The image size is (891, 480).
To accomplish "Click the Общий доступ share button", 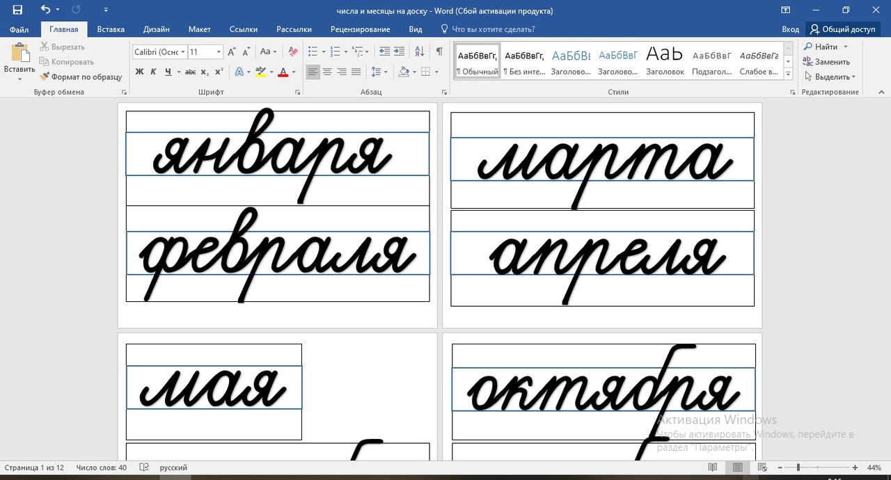I will 842,29.
